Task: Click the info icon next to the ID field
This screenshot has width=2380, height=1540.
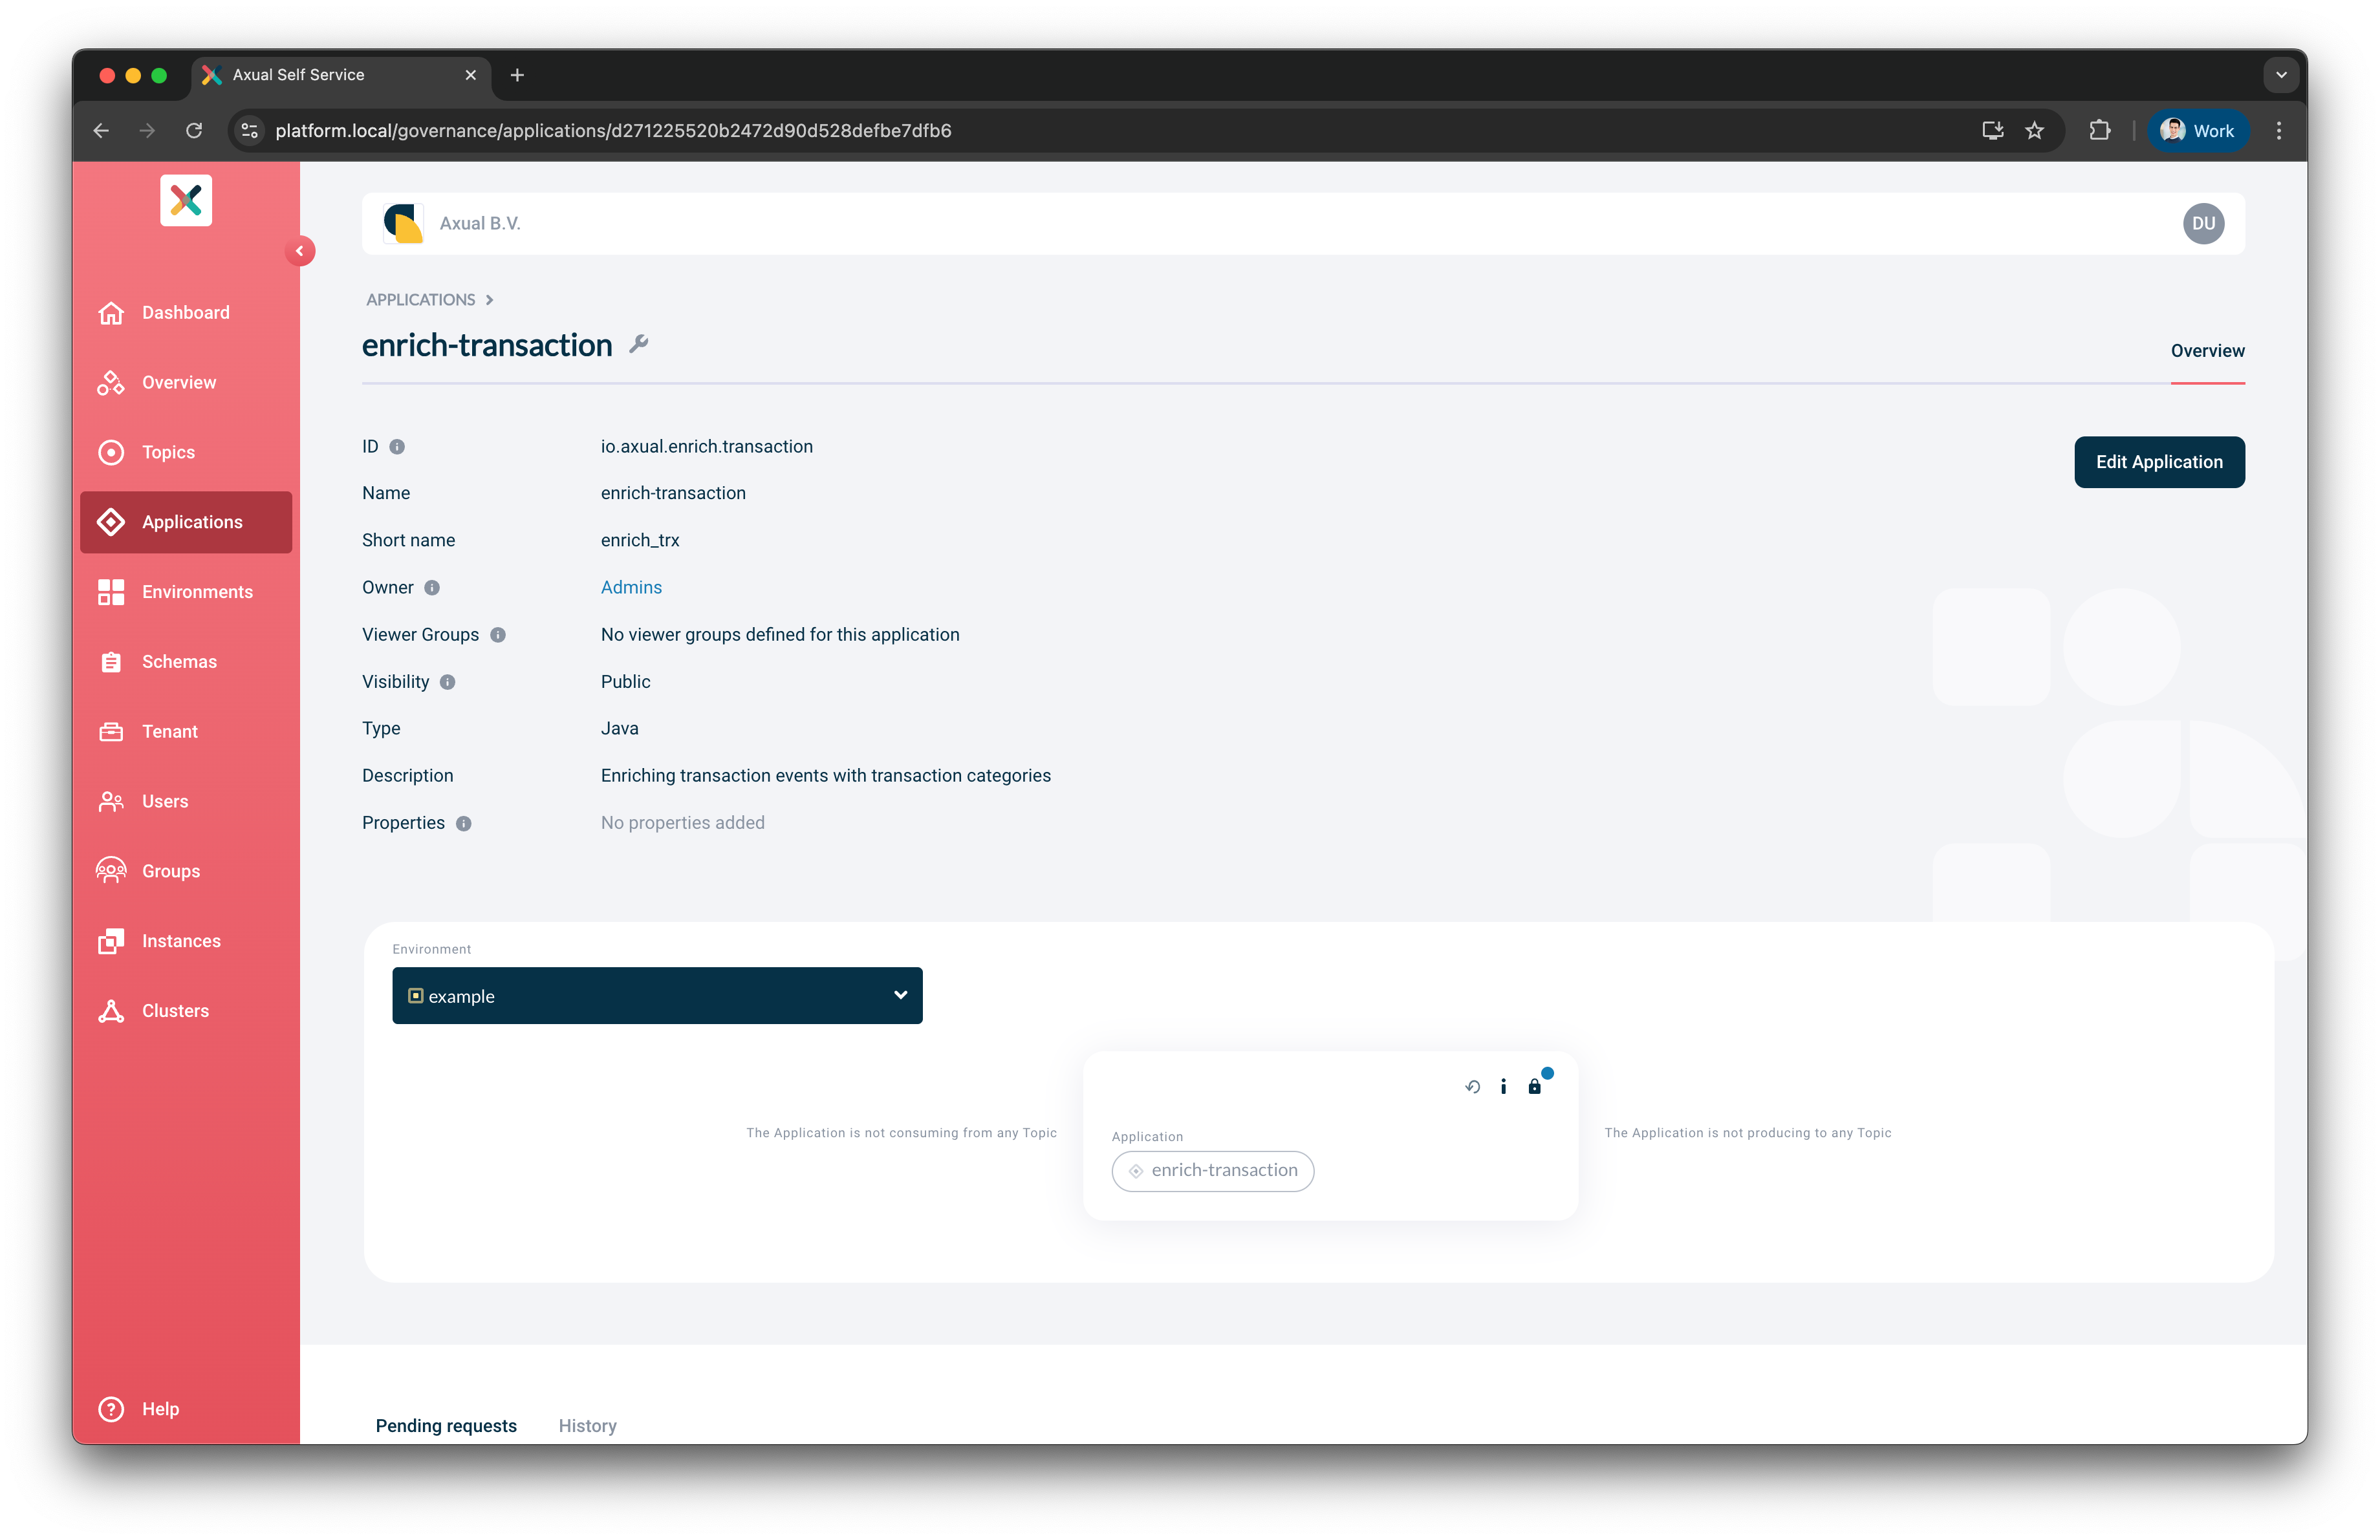Action: (397, 447)
